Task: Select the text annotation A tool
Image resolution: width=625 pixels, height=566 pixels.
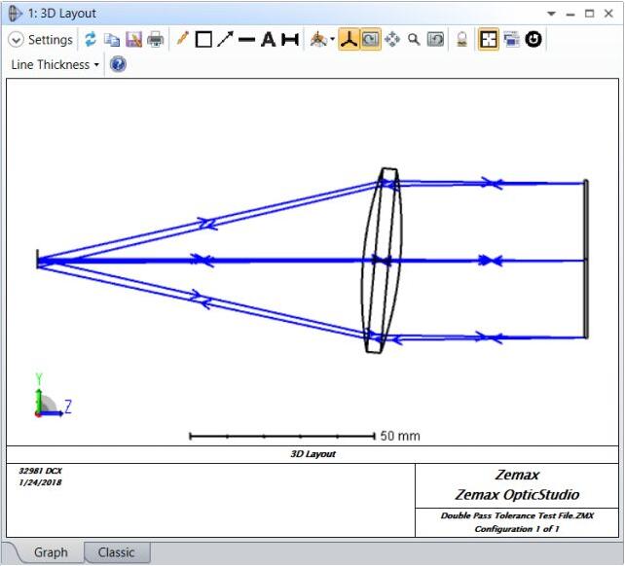Action: tap(269, 40)
